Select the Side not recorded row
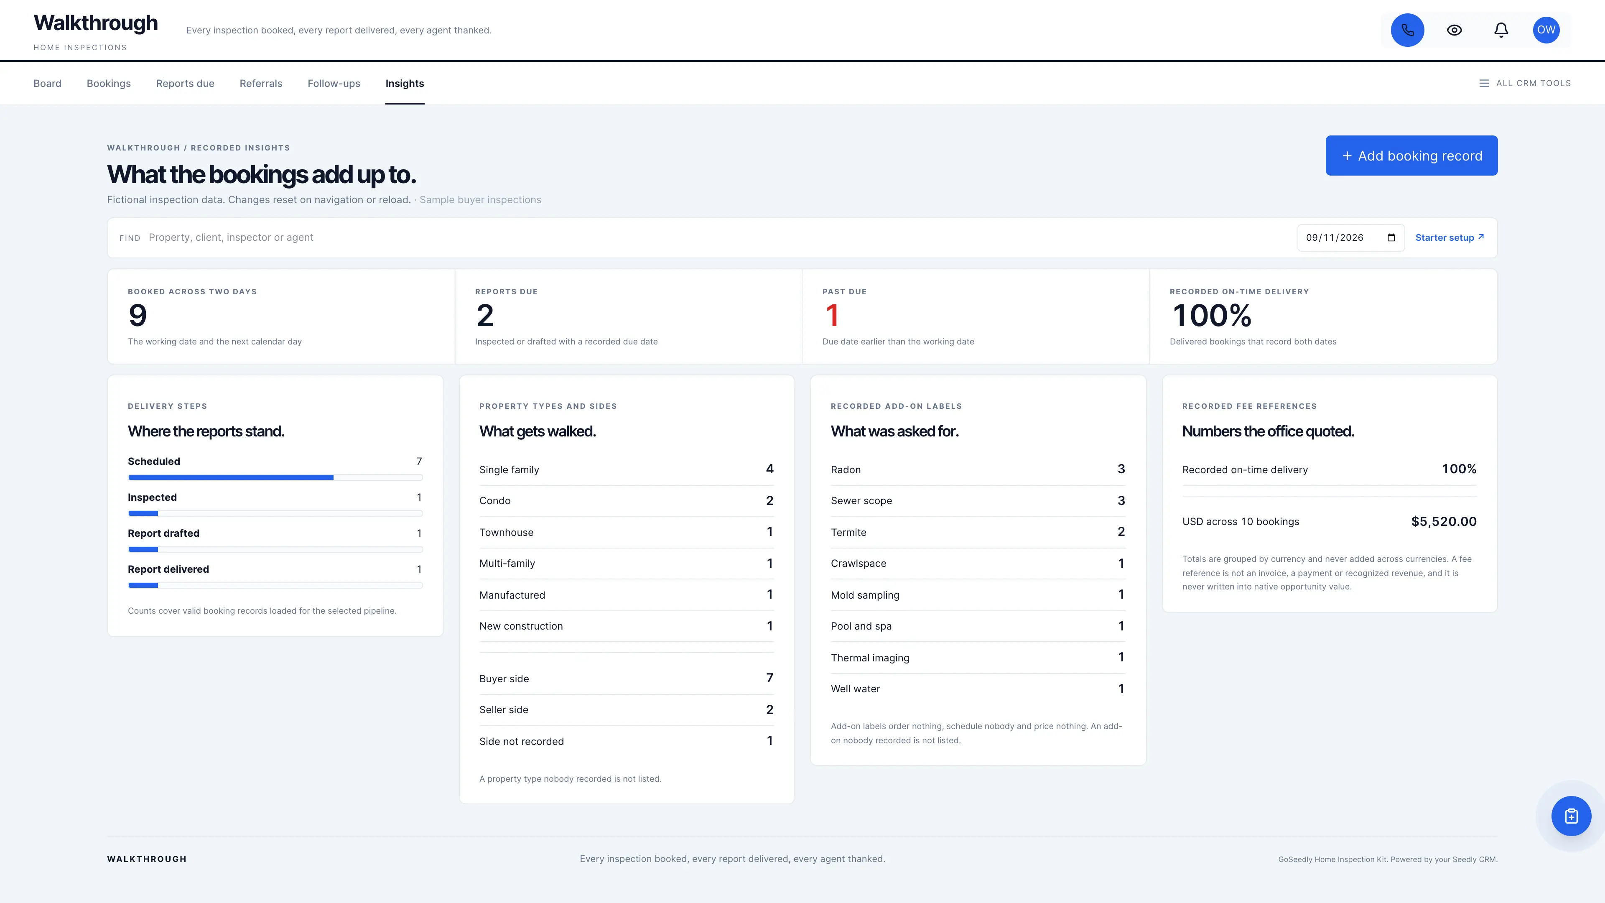 click(x=626, y=741)
